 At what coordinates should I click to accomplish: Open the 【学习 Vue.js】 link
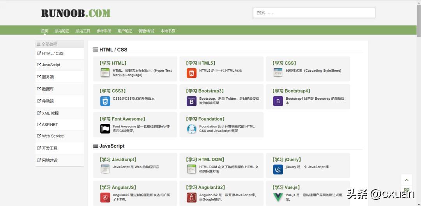coord(286,187)
